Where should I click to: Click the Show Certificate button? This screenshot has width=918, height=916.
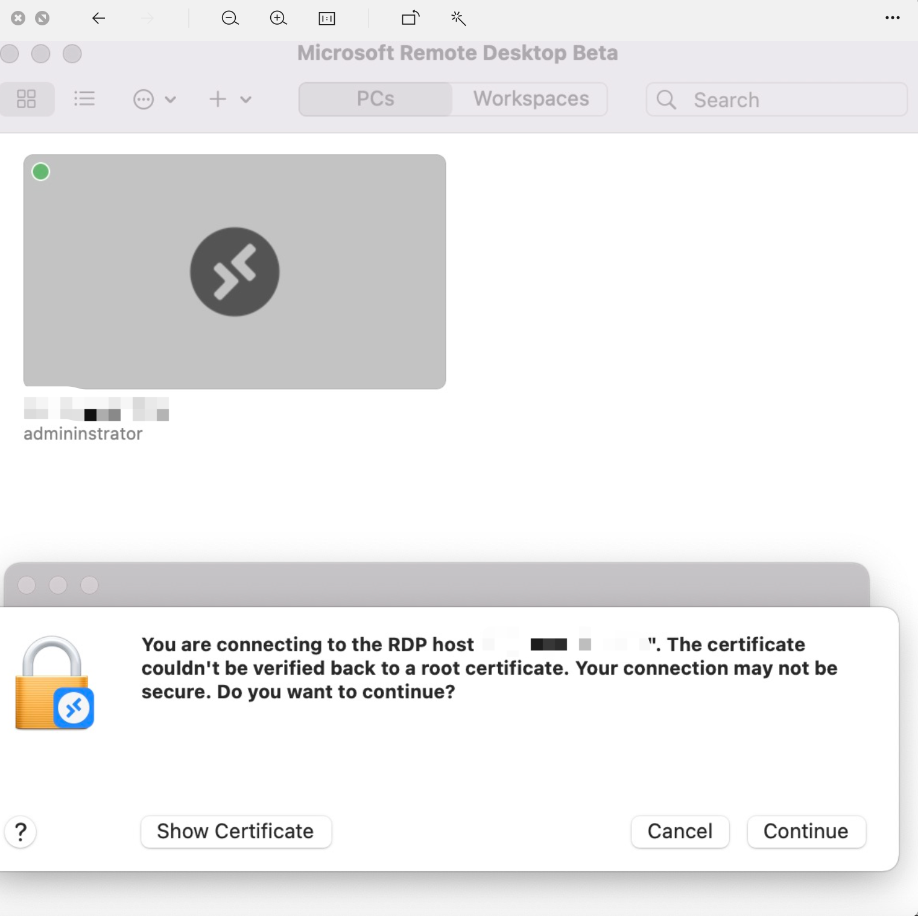pyautogui.click(x=235, y=832)
